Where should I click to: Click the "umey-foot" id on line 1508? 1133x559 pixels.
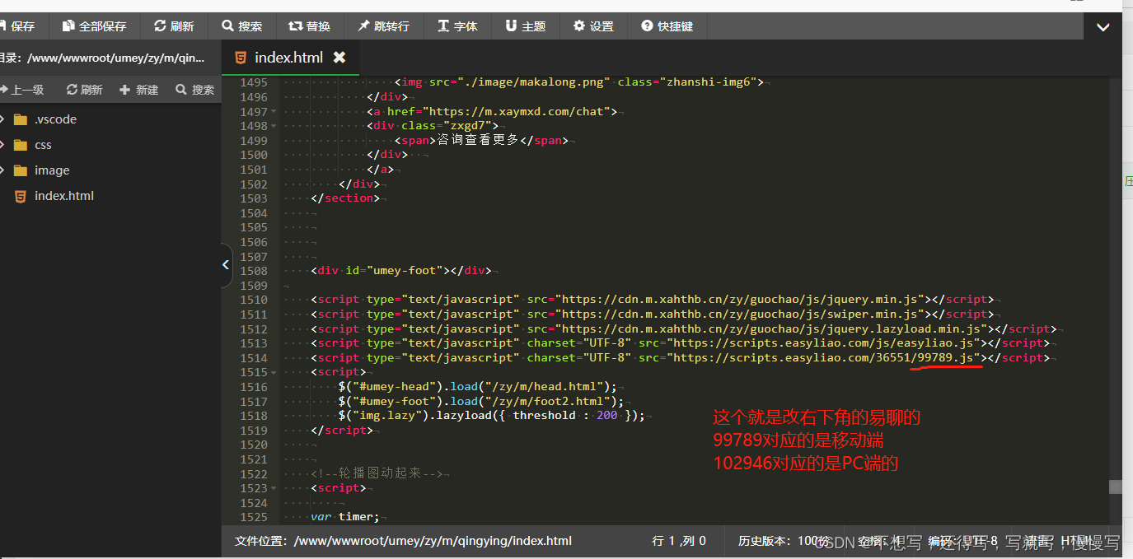tap(405, 271)
